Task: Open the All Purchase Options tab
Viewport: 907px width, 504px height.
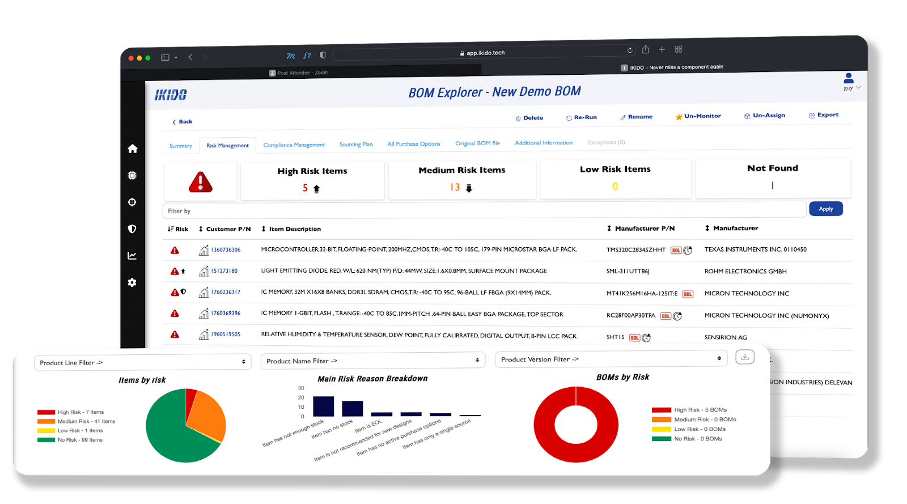Action: [414, 143]
